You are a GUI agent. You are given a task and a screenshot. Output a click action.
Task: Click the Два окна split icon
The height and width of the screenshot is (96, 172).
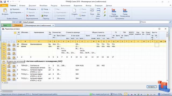click(98, 10)
